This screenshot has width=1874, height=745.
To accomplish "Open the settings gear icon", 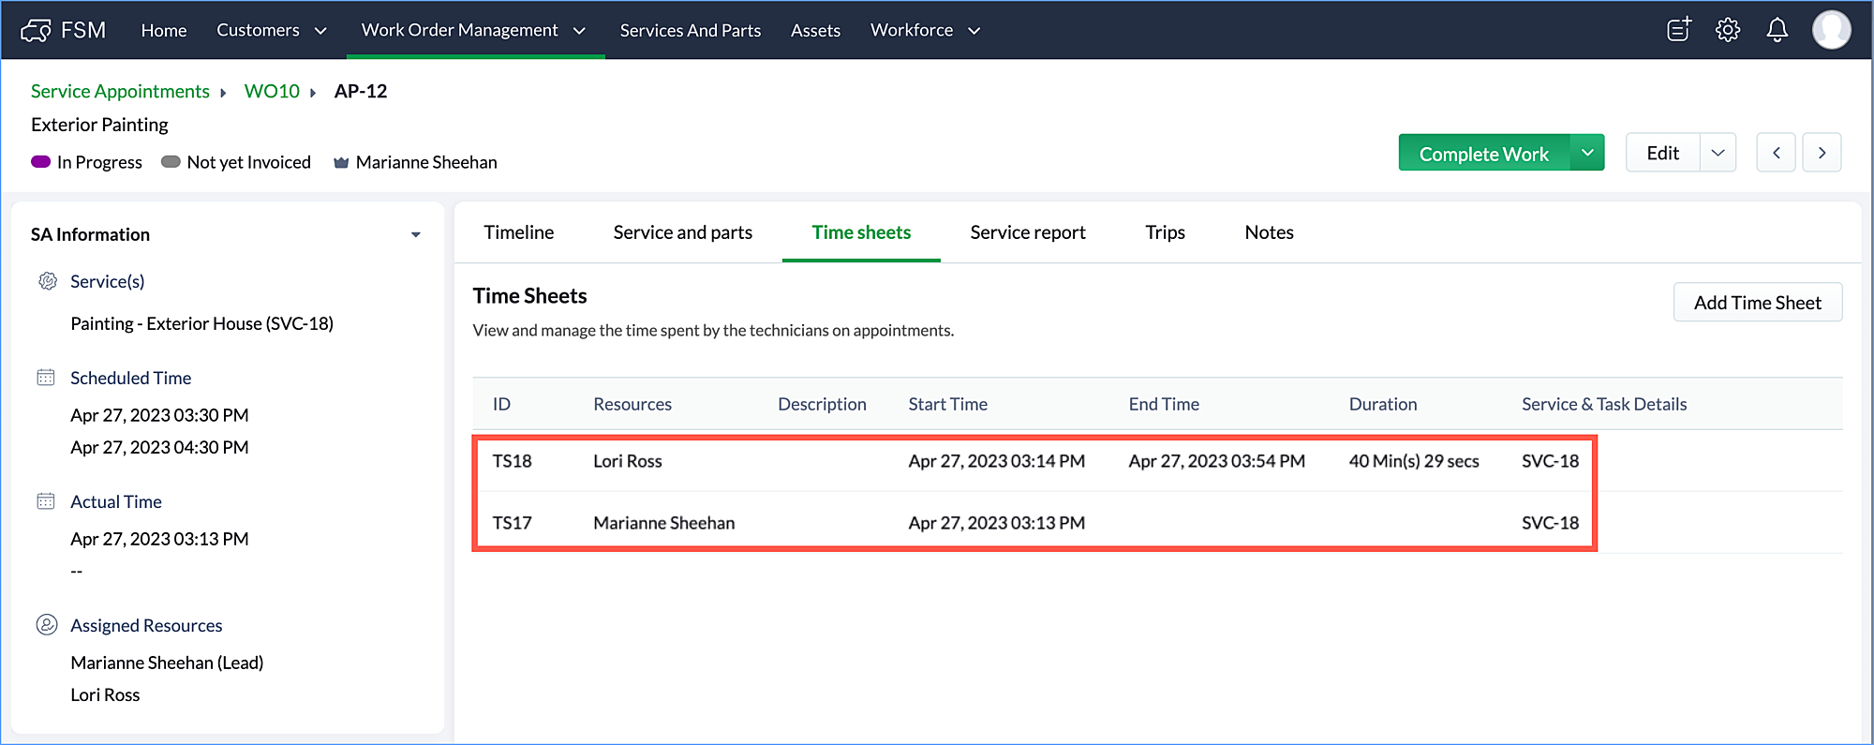I will tap(1728, 30).
